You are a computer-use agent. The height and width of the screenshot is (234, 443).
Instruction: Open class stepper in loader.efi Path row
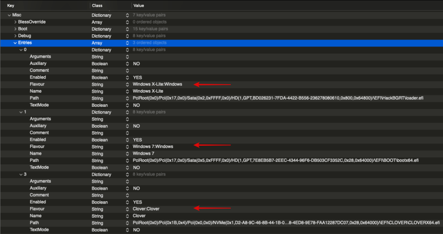pos(128,98)
